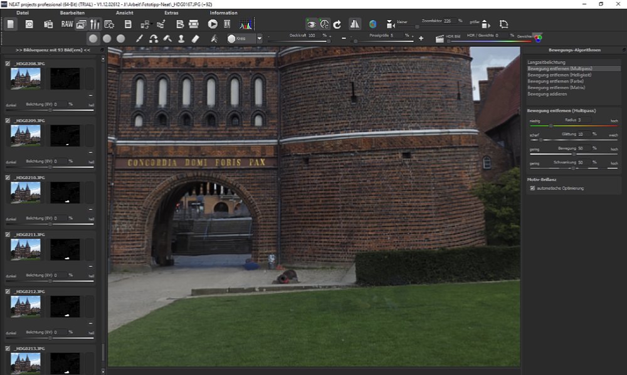627x375 pixels.
Task: Select Bewegung entfernen (Helligkeit) algorithm
Action: coord(573,75)
